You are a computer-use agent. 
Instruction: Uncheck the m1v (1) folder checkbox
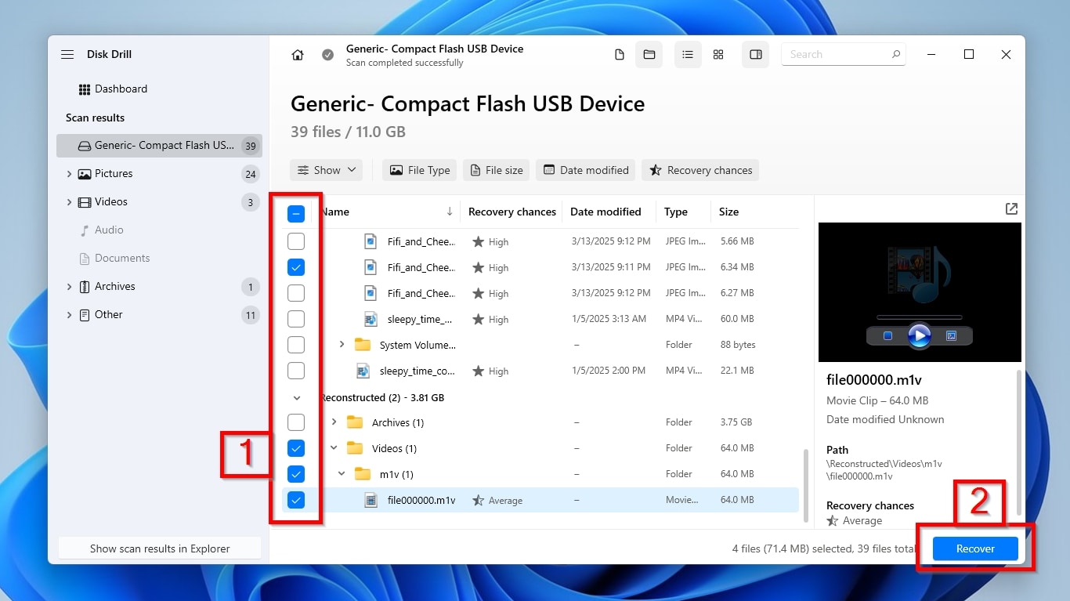pyautogui.click(x=296, y=474)
